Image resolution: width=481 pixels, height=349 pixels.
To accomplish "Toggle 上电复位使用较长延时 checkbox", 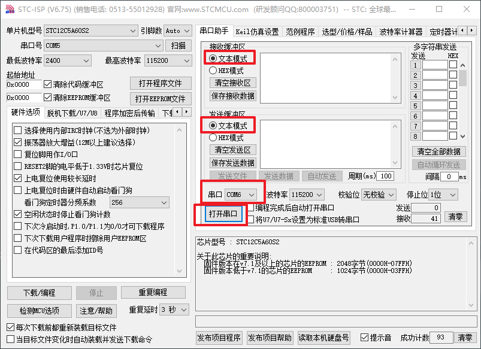I will click(17, 178).
